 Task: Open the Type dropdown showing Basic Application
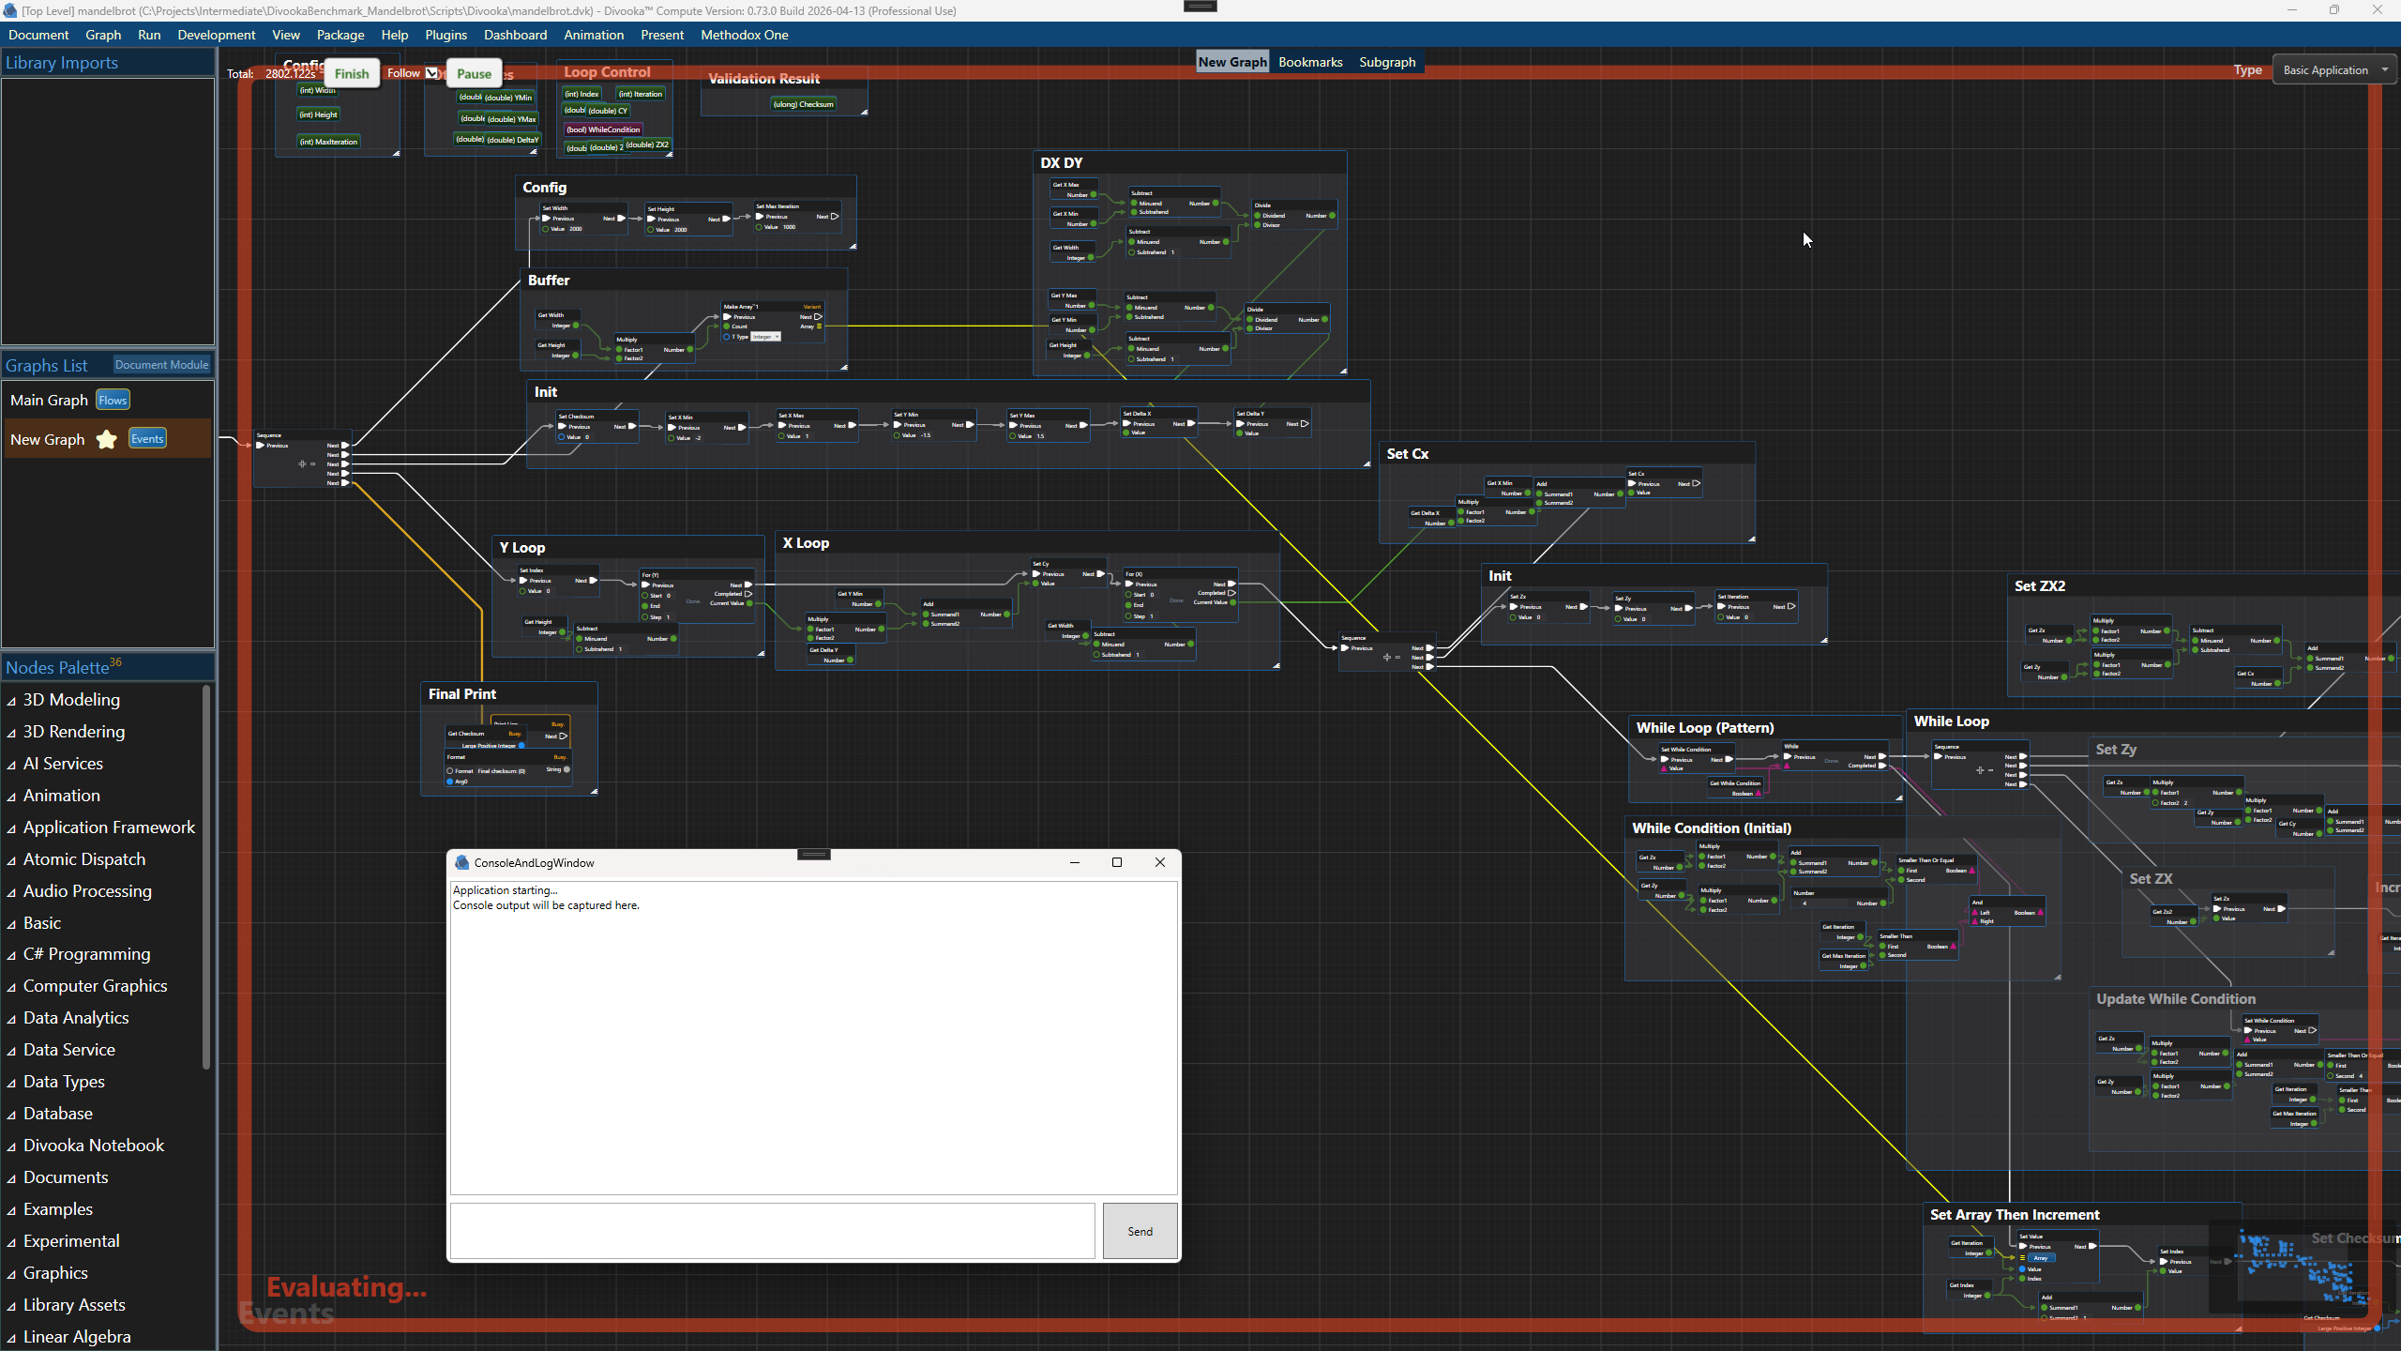(2334, 70)
